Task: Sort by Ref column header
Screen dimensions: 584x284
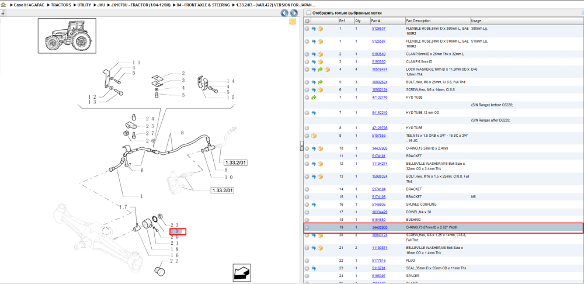Action: click(x=346, y=21)
